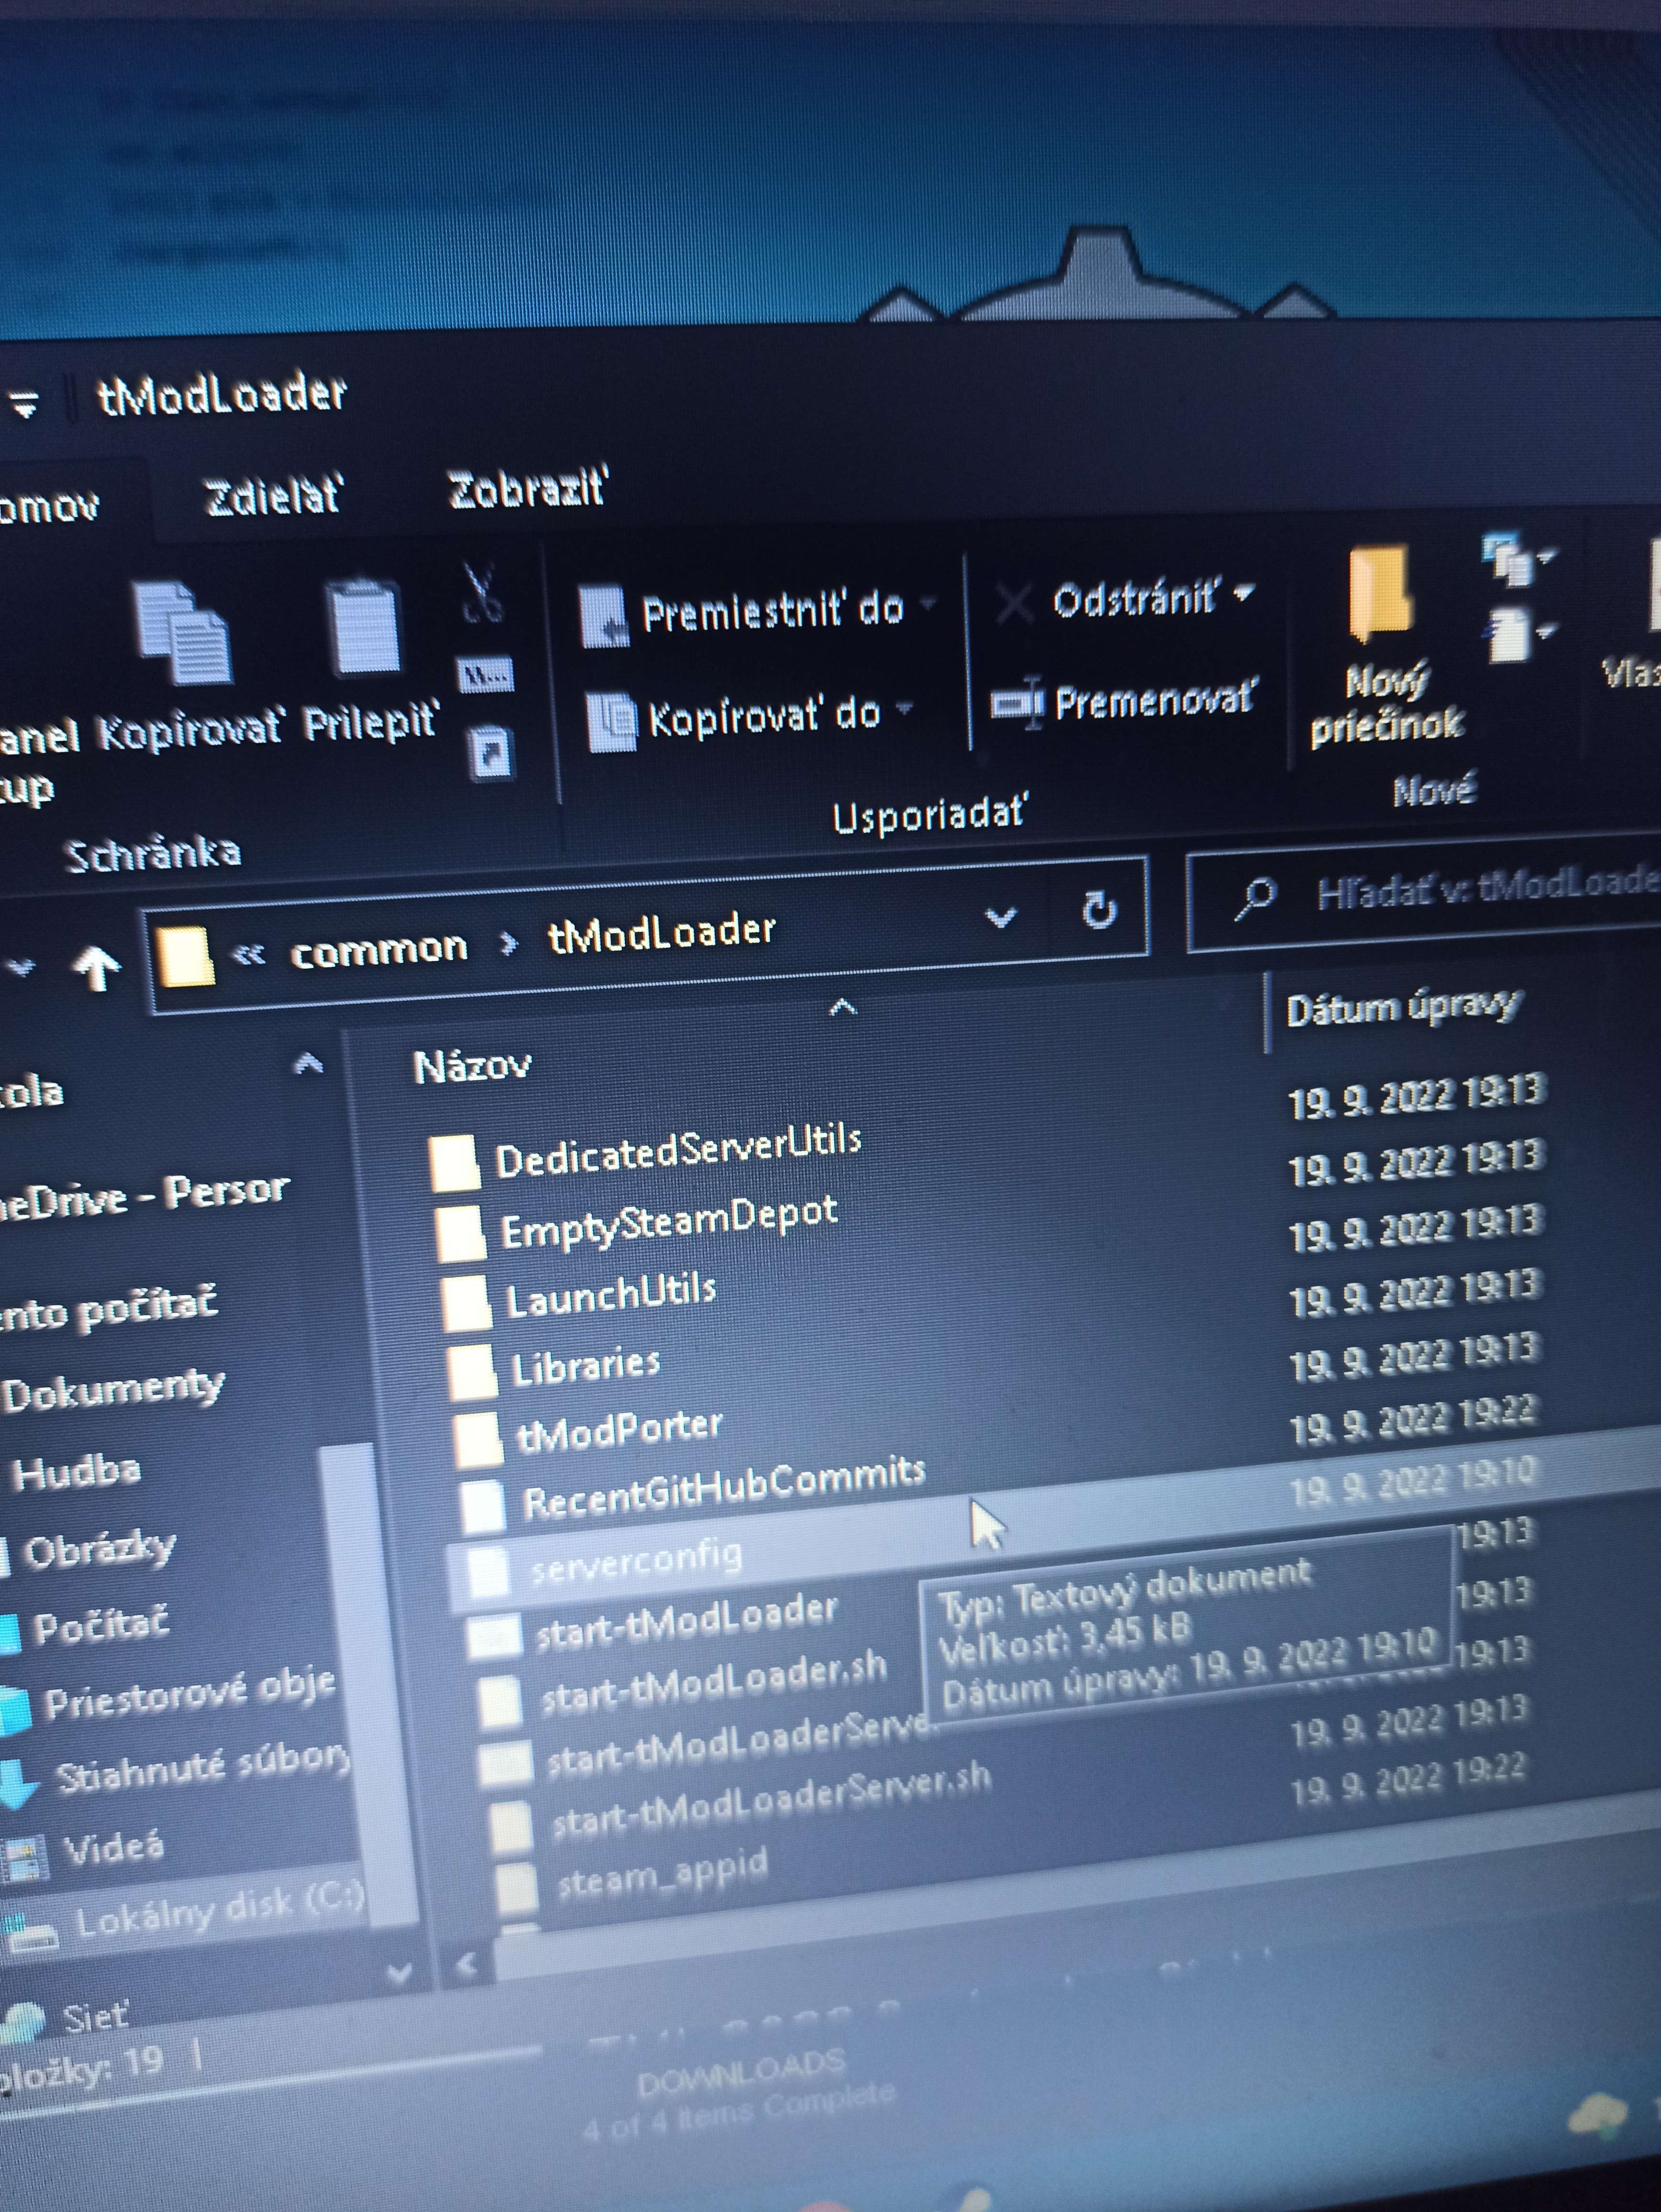Select Lokálny disk (C:) in navigation pane
The image size is (1661, 2212).
pos(218,1913)
